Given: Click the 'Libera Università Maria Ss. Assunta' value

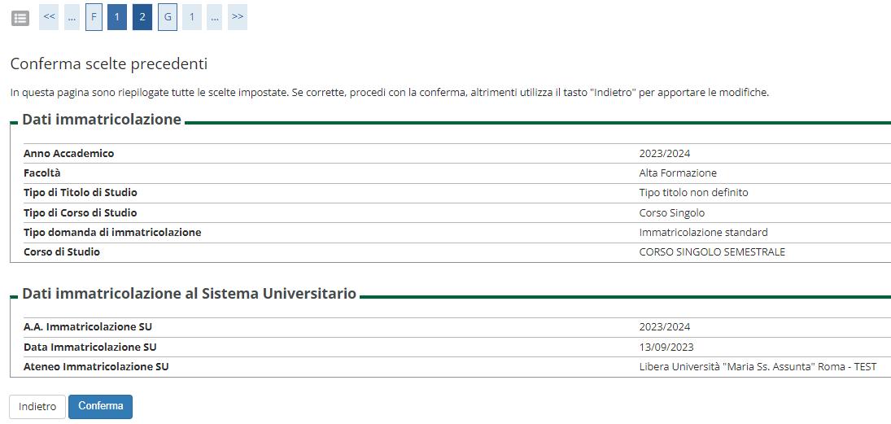Looking at the screenshot, I should pos(758,367).
